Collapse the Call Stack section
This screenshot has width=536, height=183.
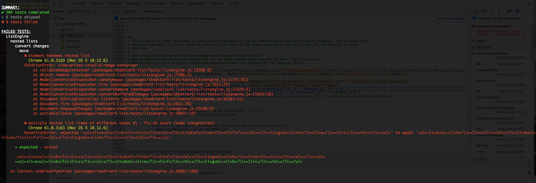click(x=473, y=47)
